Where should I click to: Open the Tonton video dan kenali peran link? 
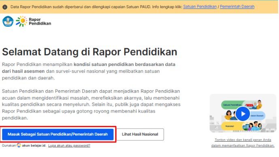pos(243,142)
